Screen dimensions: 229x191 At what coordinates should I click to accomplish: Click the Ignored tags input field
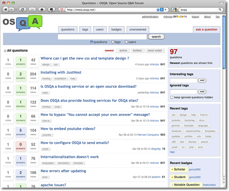click(x=183, y=92)
